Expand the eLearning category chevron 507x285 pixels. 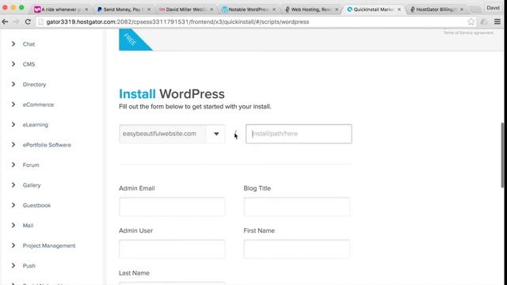click(13, 124)
